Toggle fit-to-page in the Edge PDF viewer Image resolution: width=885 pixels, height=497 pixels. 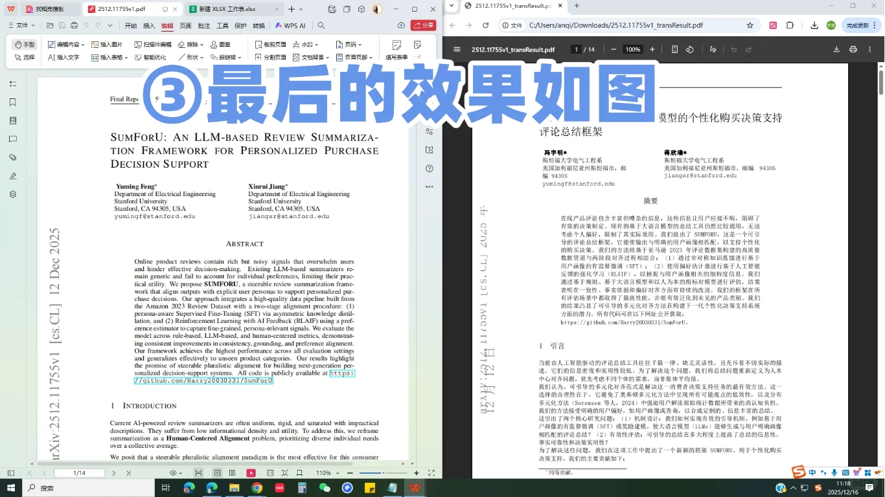coord(674,49)
